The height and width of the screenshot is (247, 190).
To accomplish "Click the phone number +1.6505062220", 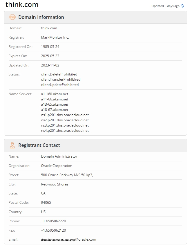I will pyautogui.click(x=53, y=221).
